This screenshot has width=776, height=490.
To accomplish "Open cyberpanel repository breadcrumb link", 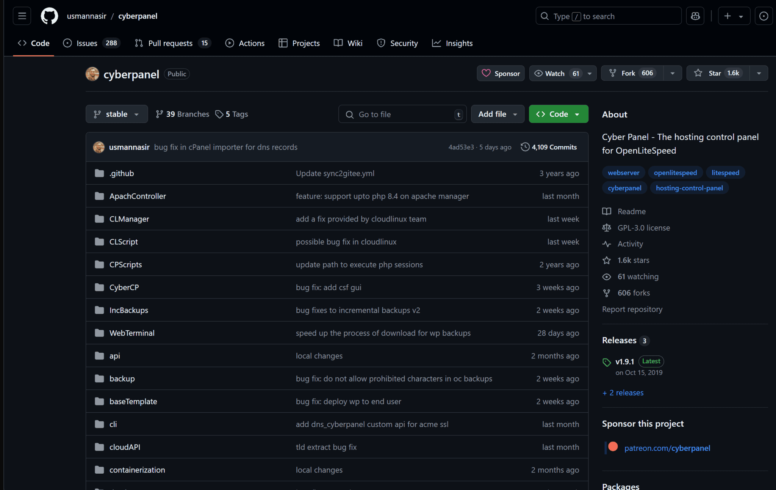I will tap(138, 16).
